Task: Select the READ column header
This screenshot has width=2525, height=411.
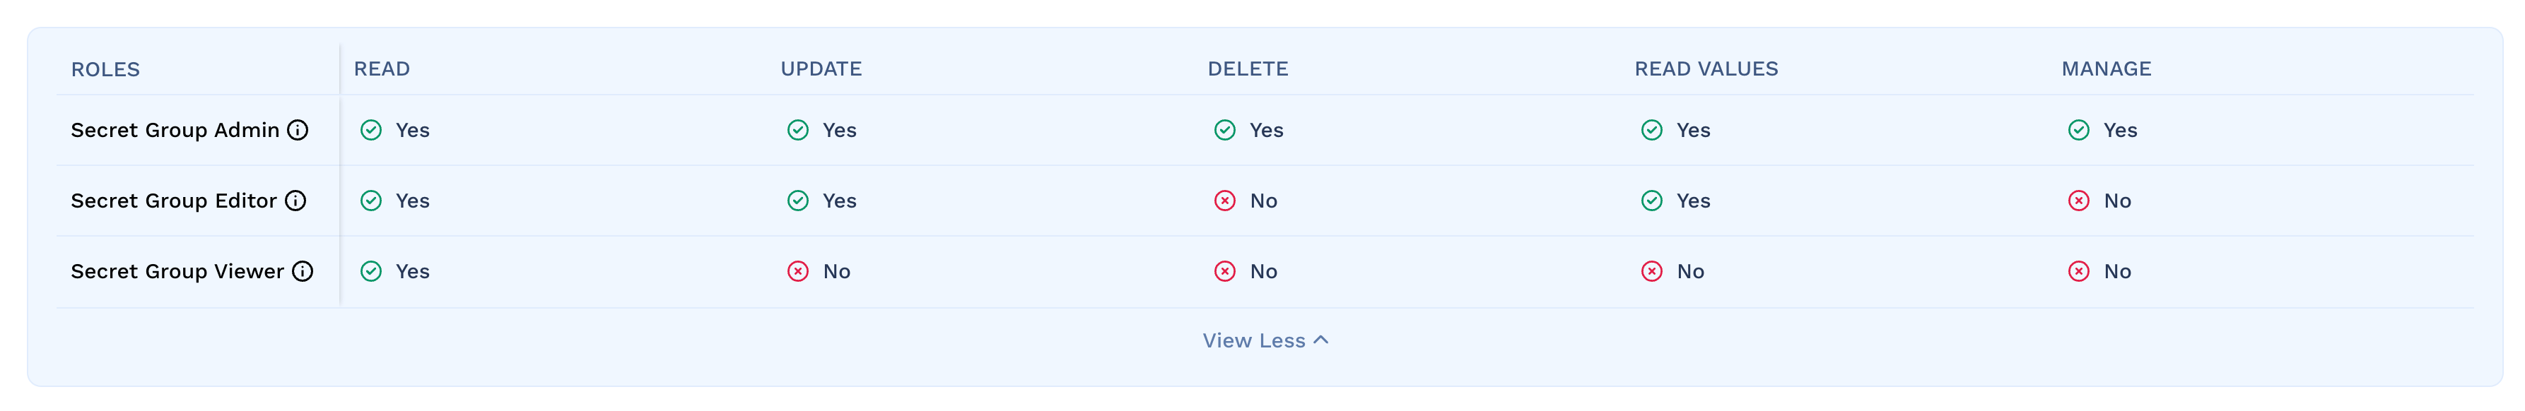Action: tap(382, 69)
